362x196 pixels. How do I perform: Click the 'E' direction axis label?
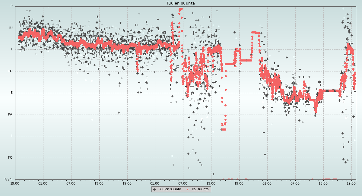coord(12,93)
